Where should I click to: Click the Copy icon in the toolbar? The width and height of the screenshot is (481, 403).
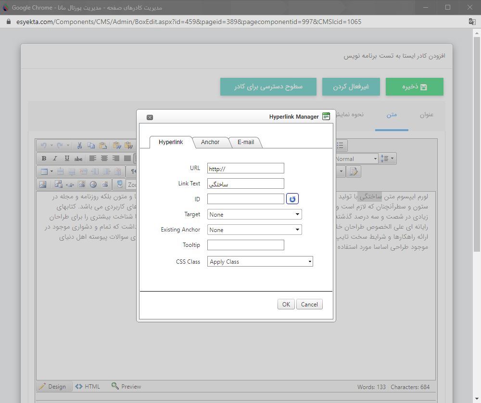91,146
